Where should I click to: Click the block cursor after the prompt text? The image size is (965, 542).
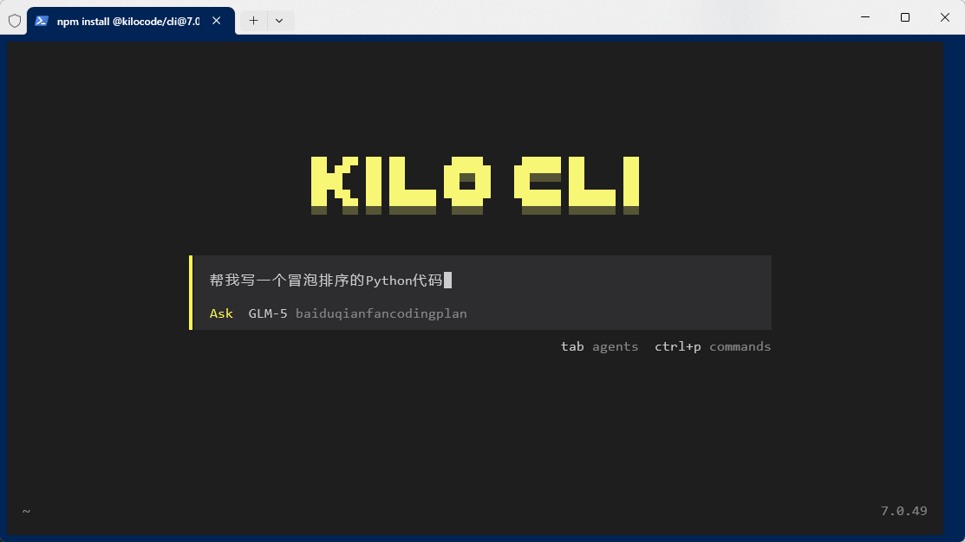447,281
